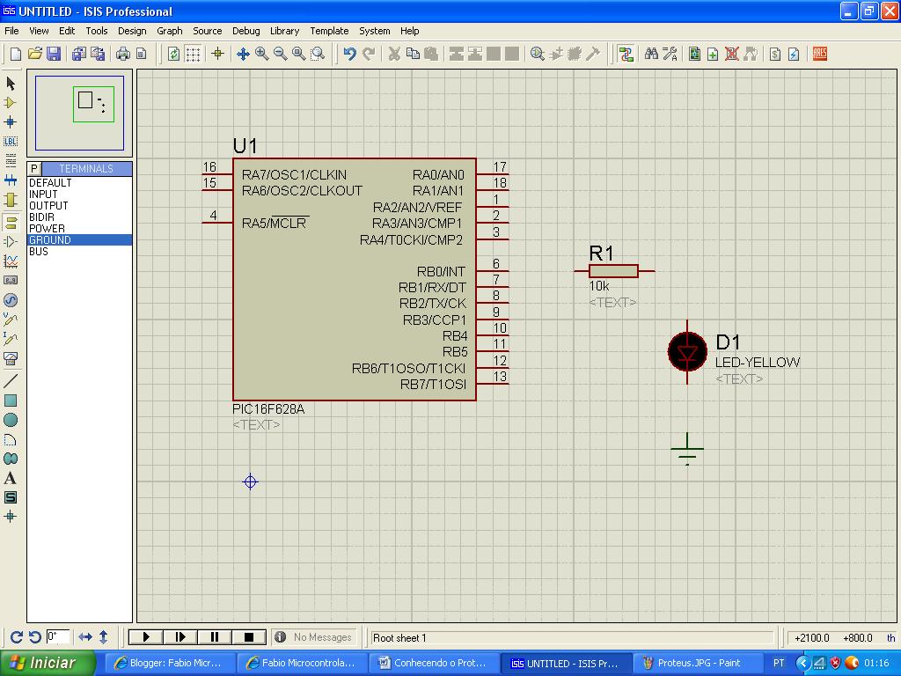
Task: Select POWER in the terminals list
Action: coord(47,229)
